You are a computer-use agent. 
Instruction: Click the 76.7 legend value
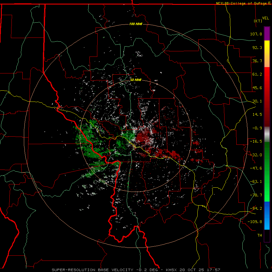(x=257, y=61)
